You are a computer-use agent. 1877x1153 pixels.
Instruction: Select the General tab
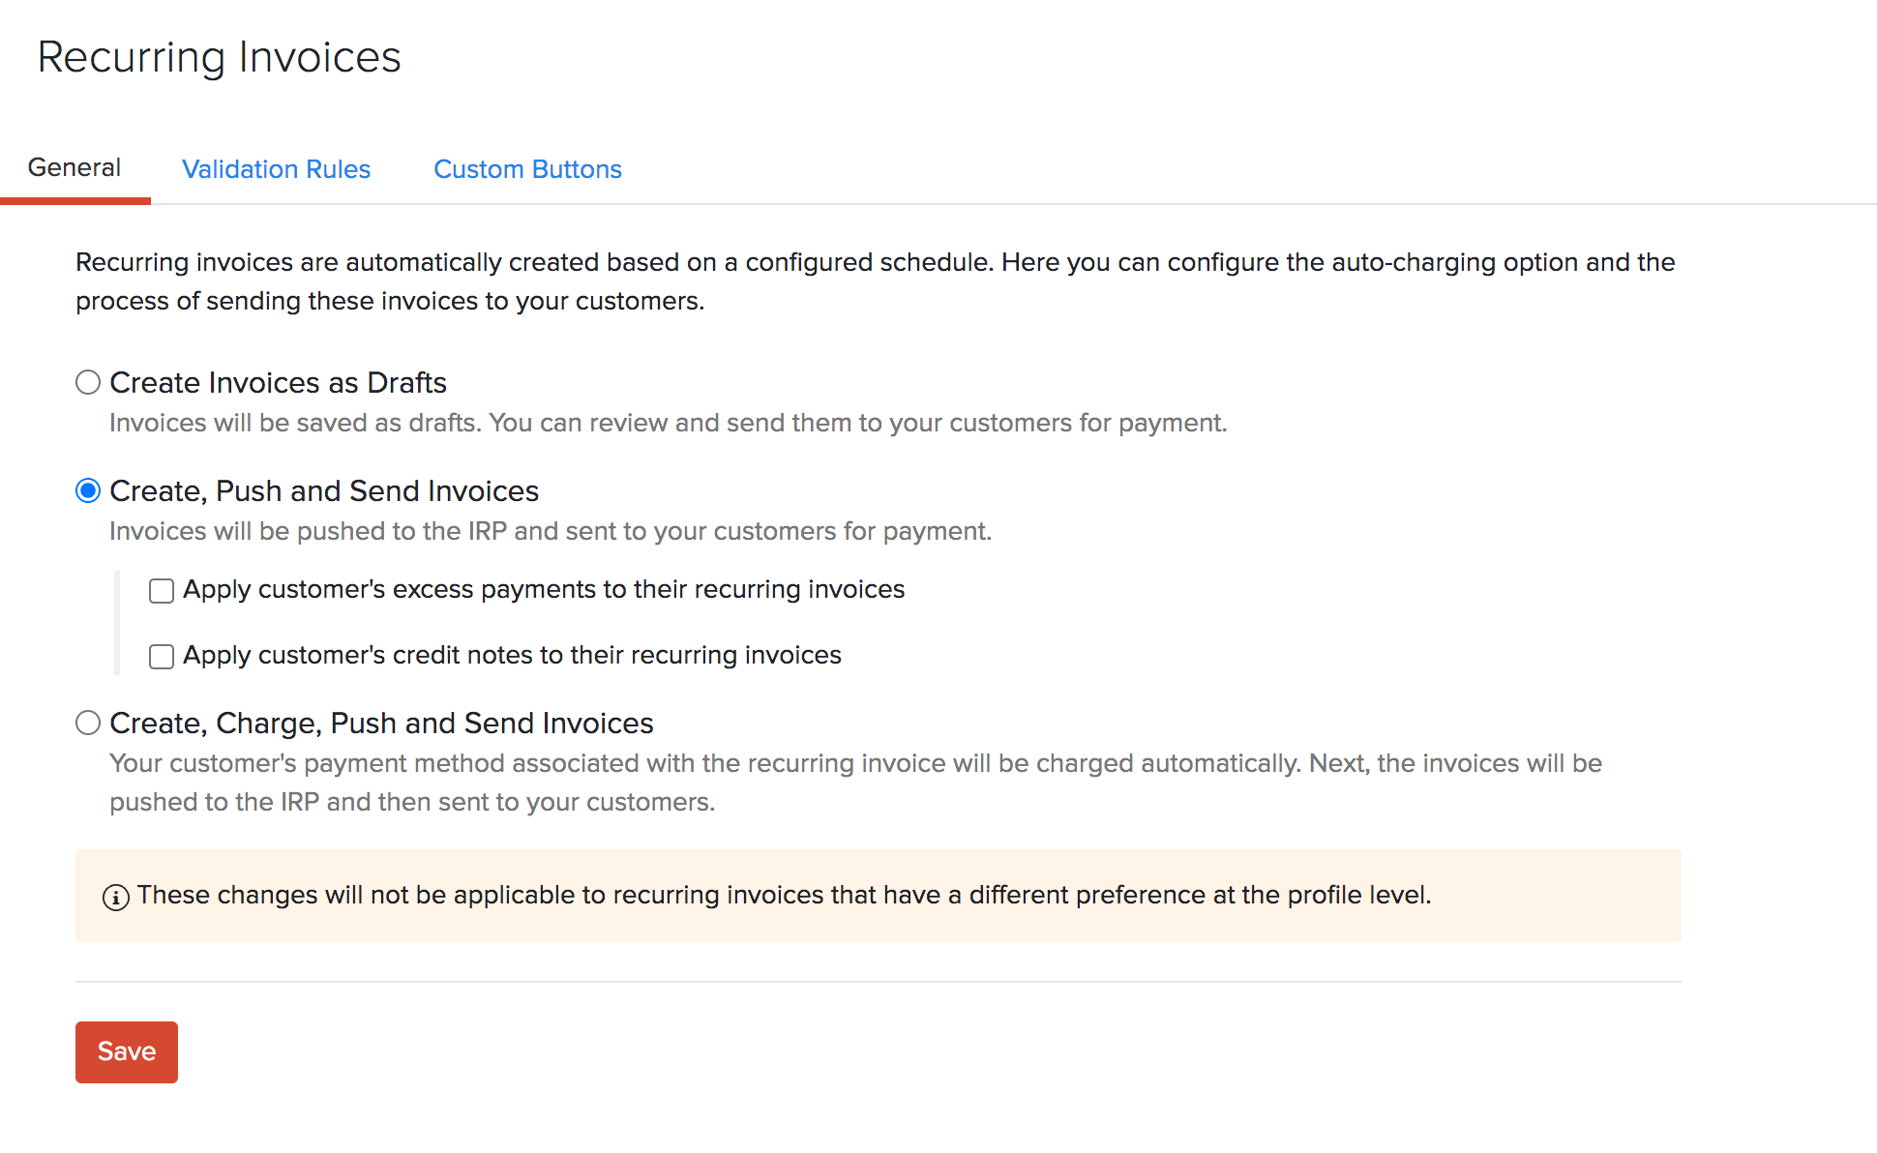74,166
